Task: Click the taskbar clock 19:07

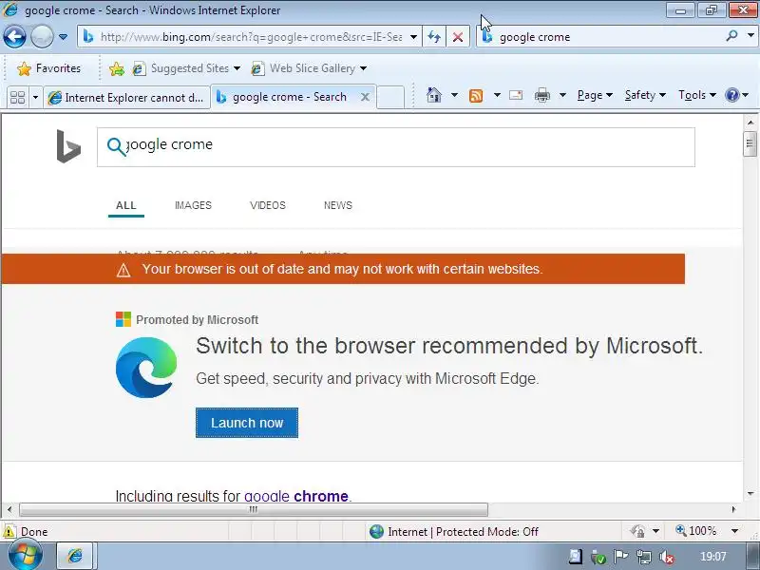Action: (713, 557)
